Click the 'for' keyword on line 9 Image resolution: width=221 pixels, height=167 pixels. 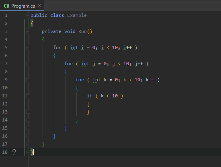pyautogui.click(x=80, y=80)
